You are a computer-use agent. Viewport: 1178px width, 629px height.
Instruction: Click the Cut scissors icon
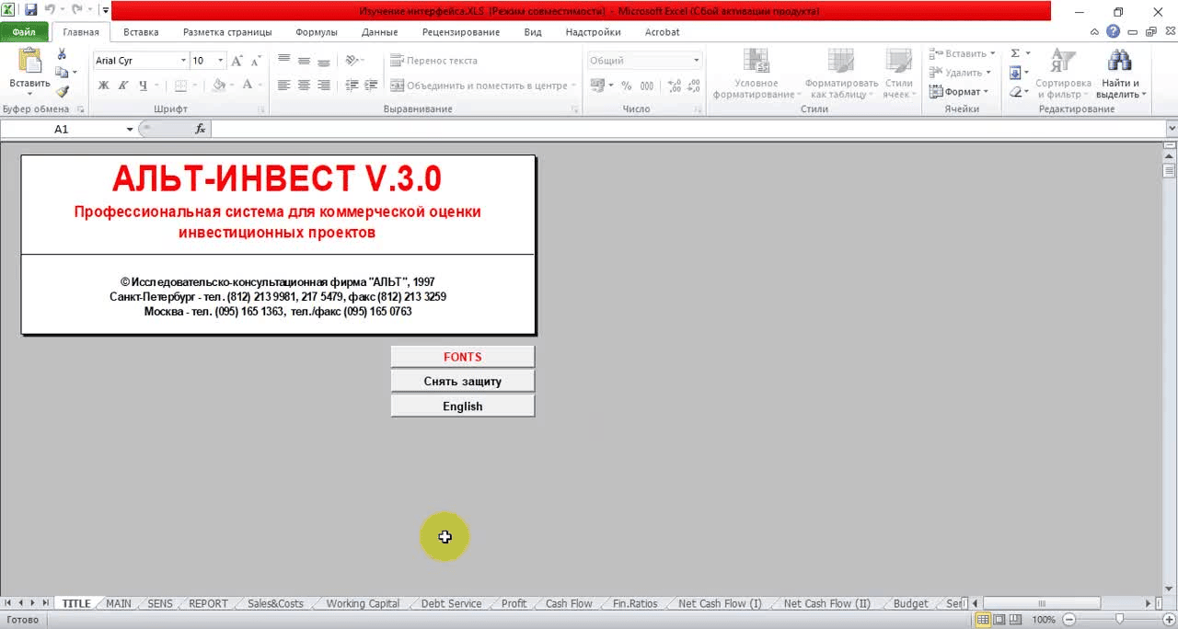coord(62,54)
